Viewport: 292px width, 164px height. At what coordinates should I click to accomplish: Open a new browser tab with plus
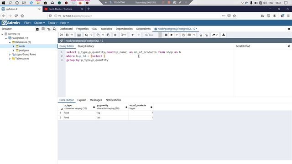[89, 9]
